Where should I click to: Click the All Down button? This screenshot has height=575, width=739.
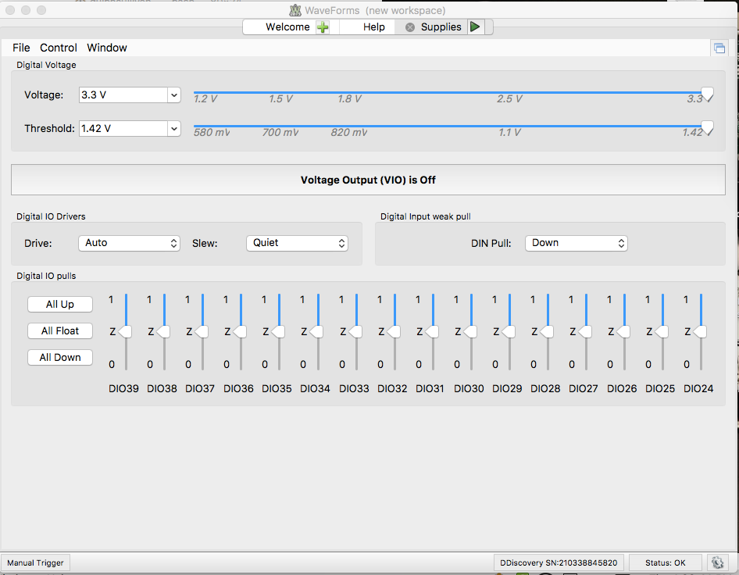click(60, 357)
